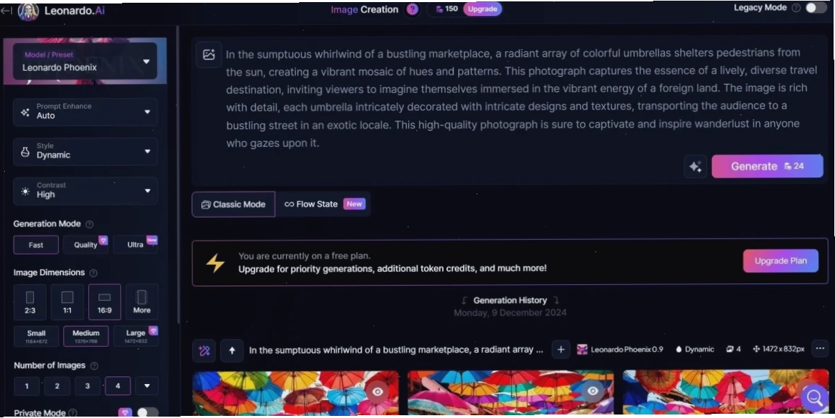Click the up arrow to reuse the prompt
The height and width of the screenshot is (418, 835).
pos(232,351)
